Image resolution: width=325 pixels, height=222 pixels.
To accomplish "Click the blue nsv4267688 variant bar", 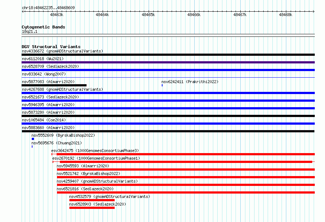I will coord(168,93).
